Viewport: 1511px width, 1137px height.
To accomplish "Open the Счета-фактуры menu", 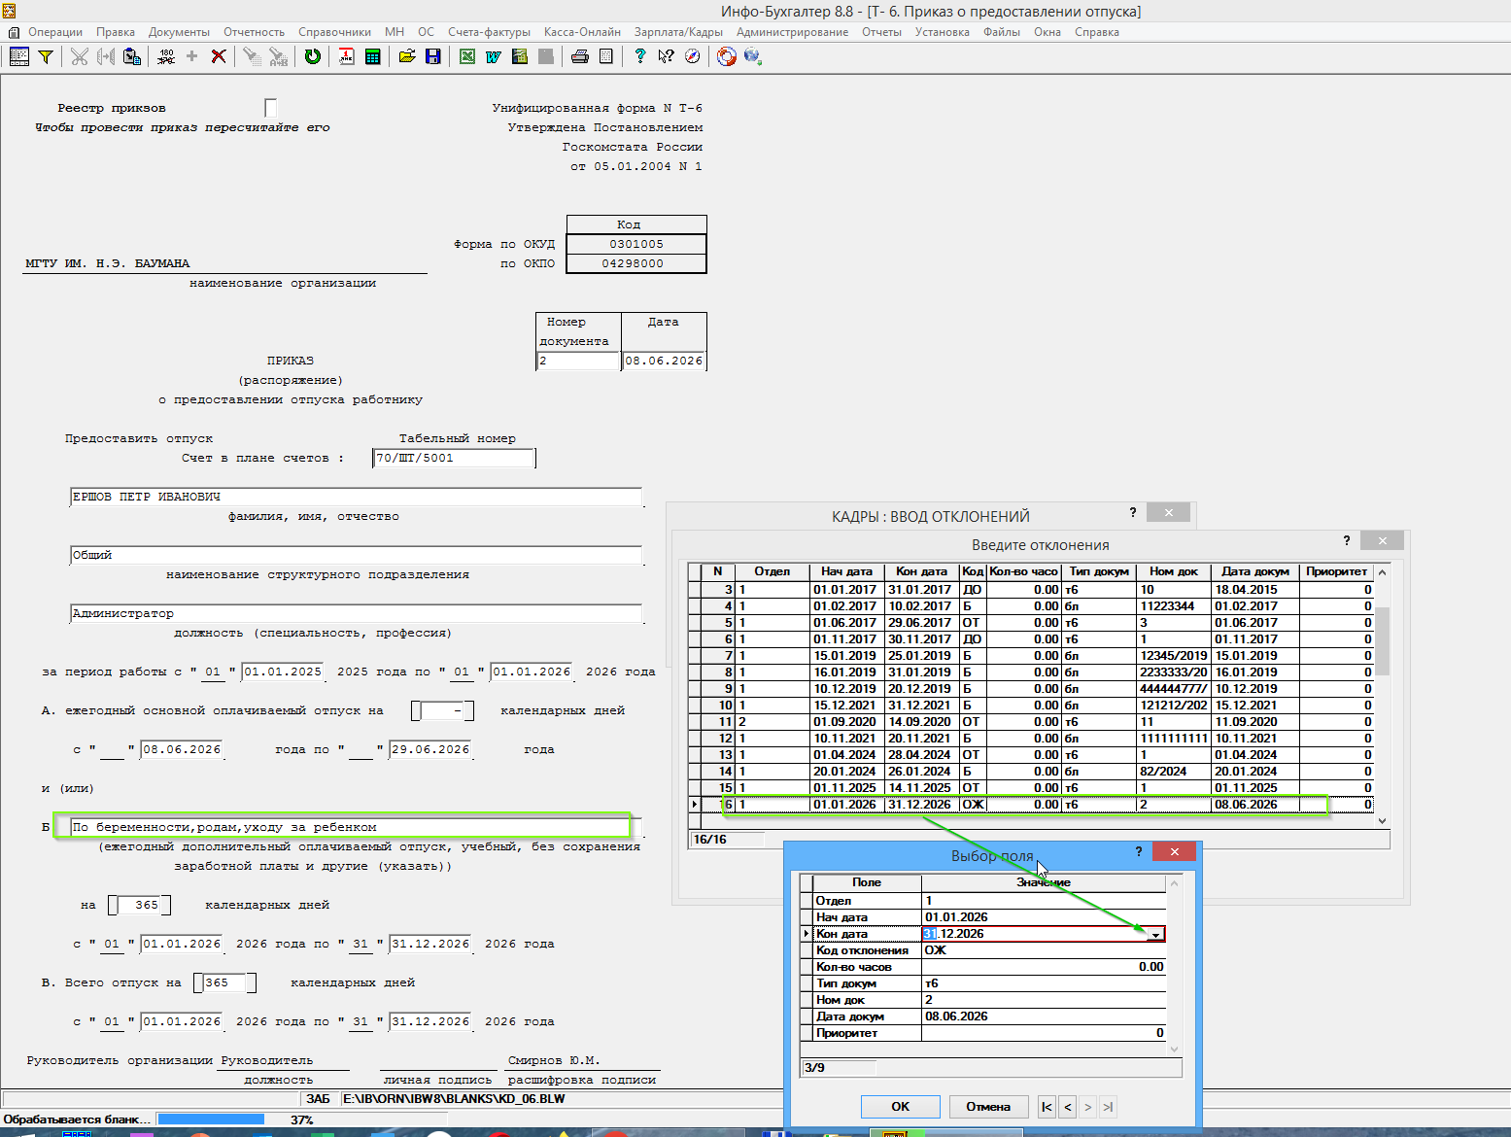I will pos(489,32).
